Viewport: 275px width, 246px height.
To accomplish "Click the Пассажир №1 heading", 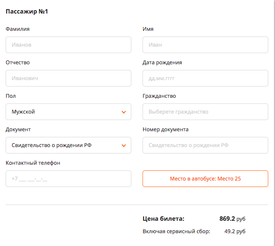I will click(x=27, y=11).
